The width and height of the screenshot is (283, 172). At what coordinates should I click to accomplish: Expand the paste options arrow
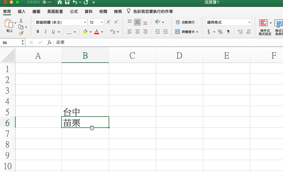tap(15, 23)
